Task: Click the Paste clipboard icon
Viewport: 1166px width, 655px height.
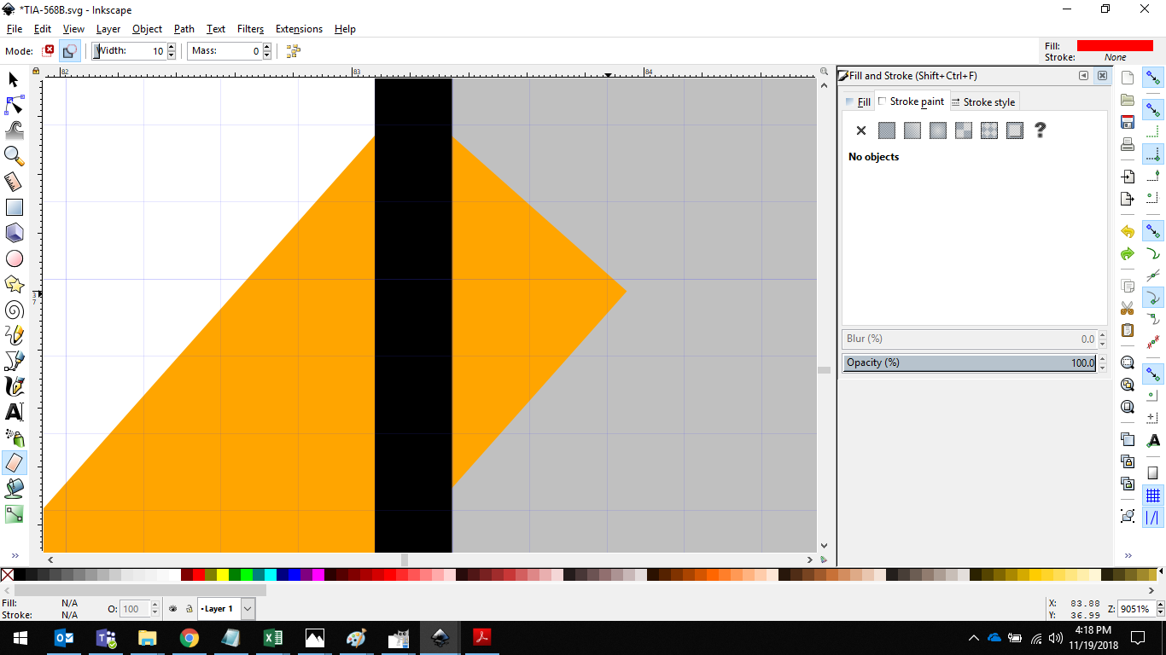Action: click(1128, 330)
